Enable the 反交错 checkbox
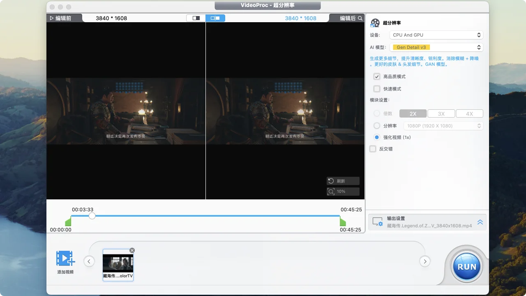The image size is (526, 296). click(373, 149)
